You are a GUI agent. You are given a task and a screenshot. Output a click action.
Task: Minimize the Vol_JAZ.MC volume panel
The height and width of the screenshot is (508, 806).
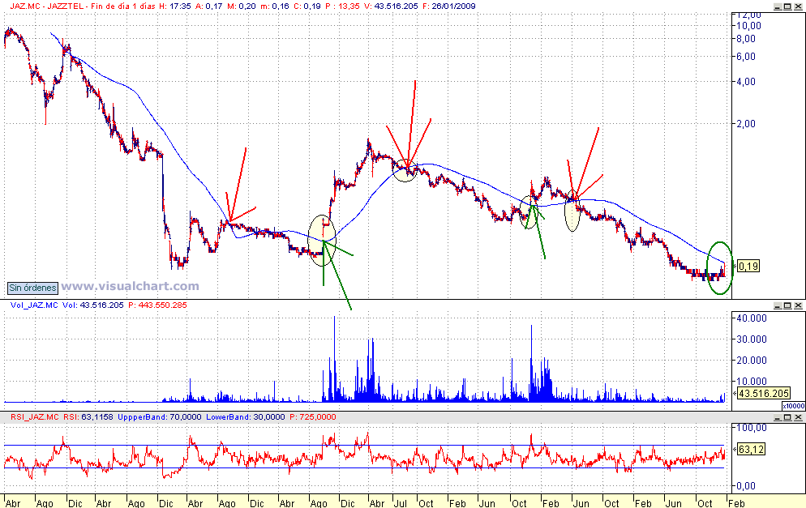pyautogui.click(x=778, y=305)
